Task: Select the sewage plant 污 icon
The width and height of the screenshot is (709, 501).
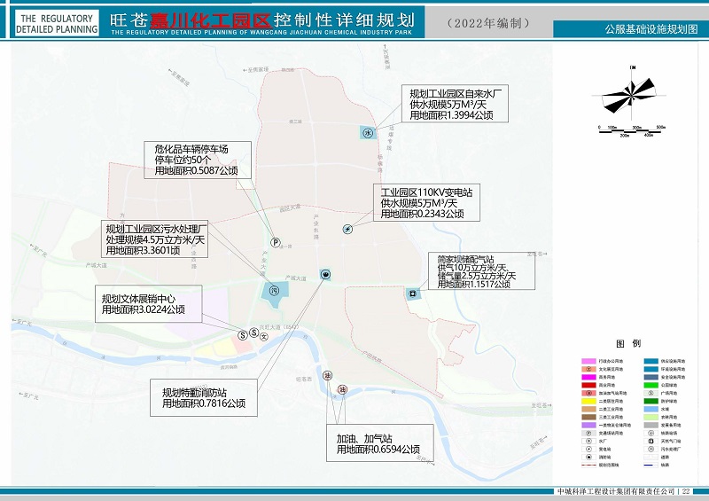Action: coord(274,290)
